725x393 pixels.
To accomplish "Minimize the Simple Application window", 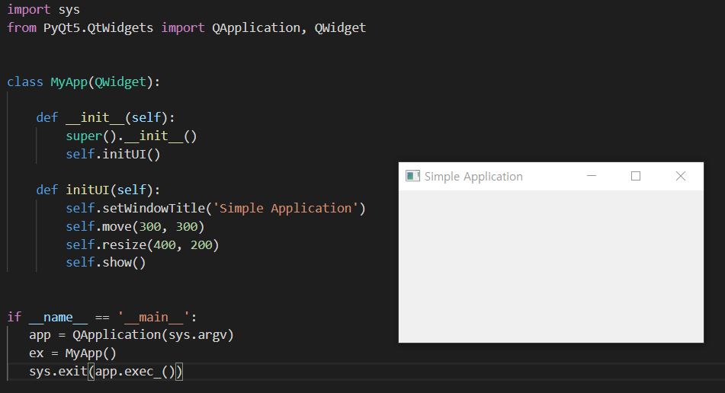I will (592, 176).
